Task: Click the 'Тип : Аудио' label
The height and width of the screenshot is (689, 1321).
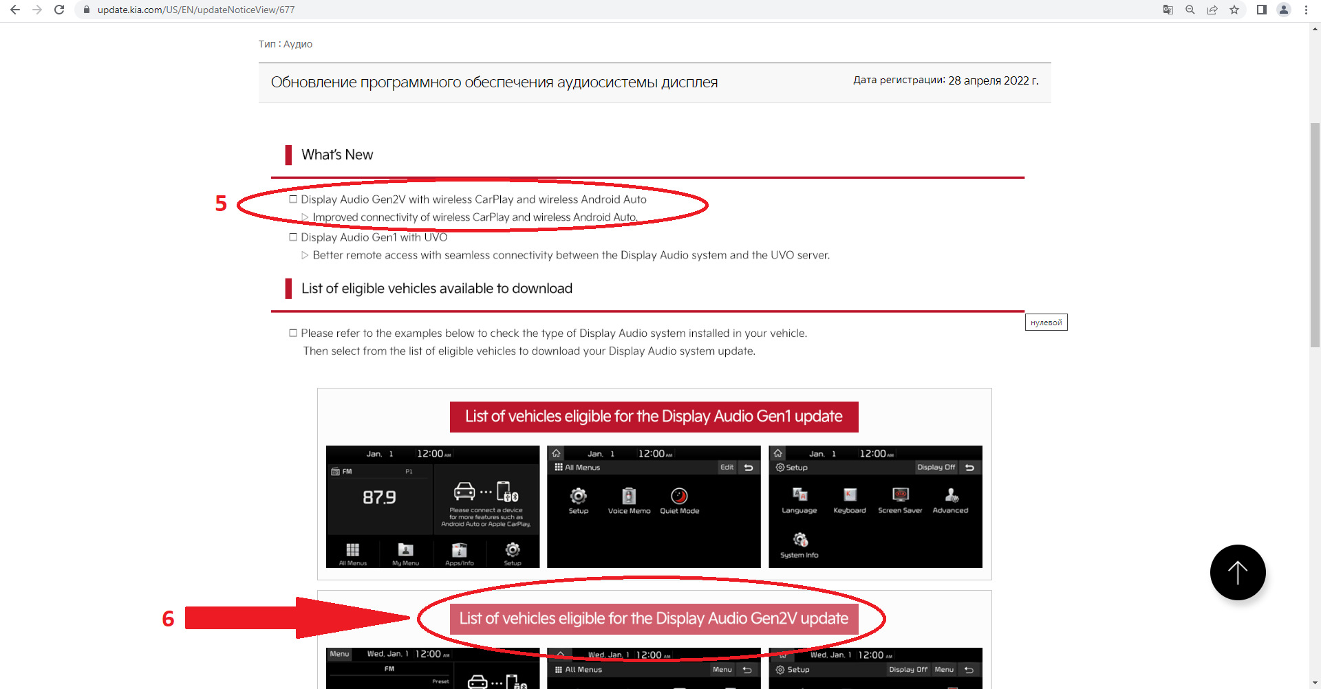Action: pyautogui.click(x=286, y=44)
